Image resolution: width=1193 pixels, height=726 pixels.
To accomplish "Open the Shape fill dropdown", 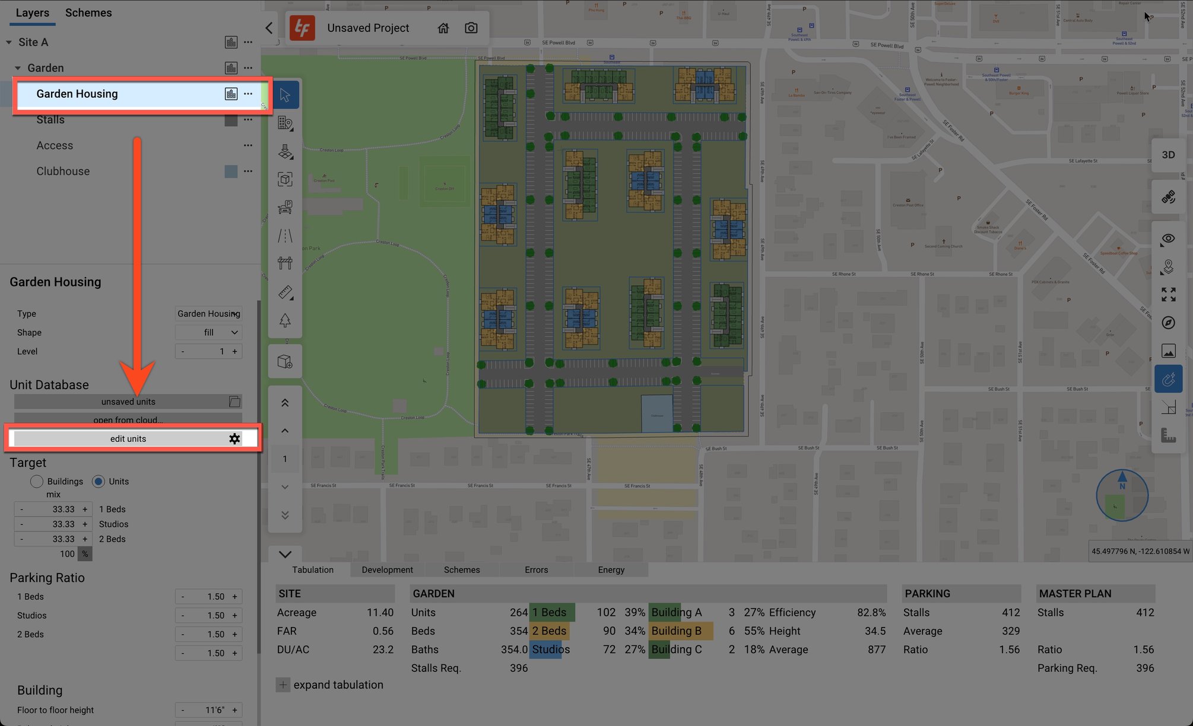I will tap(209, 333).
